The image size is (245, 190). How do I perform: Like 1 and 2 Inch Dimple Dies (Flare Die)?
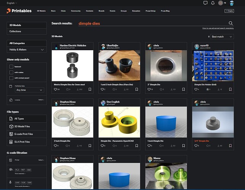102,89
